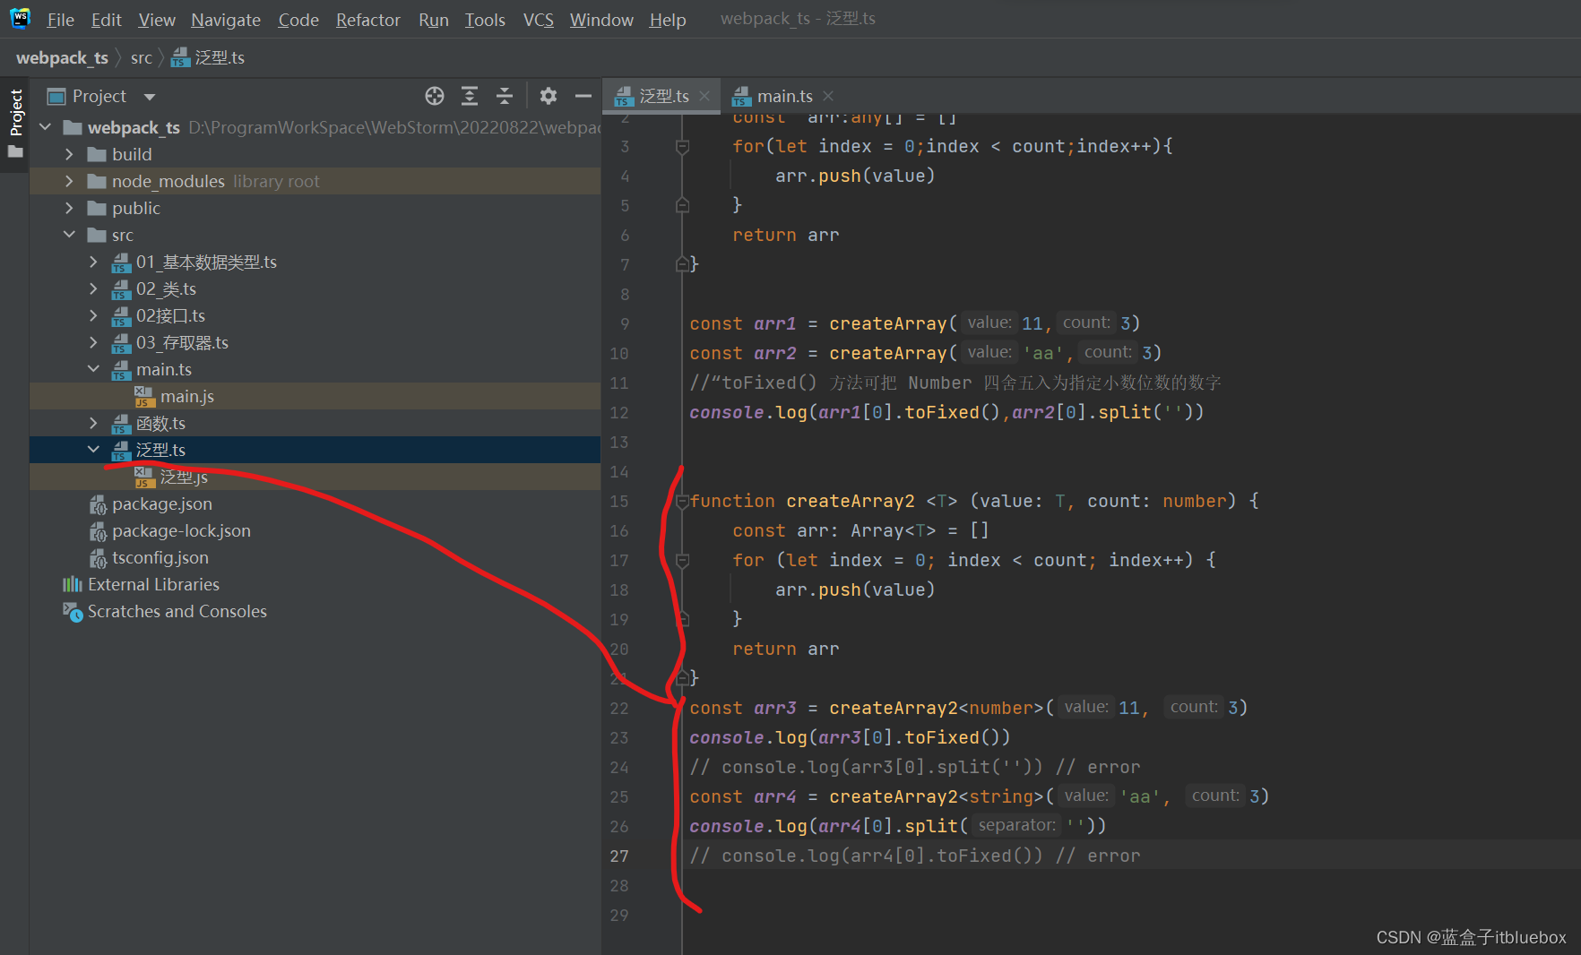Open the Project view dropdown arrow
The width and height of the screenshot is (1581, 955).
[150, 97]
